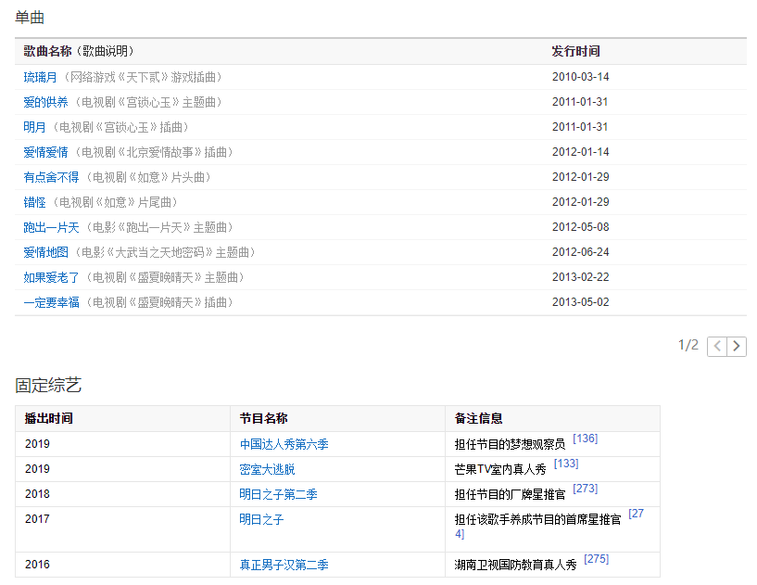Open the 爱情爱情 song entry
The width and height of the screenshot is (757, 585).
tap(45, 152)
